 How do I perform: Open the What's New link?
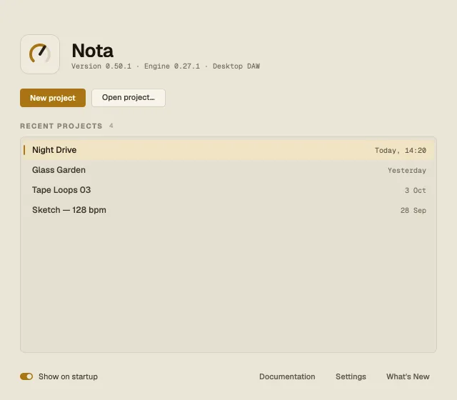[x=408, y=376]
